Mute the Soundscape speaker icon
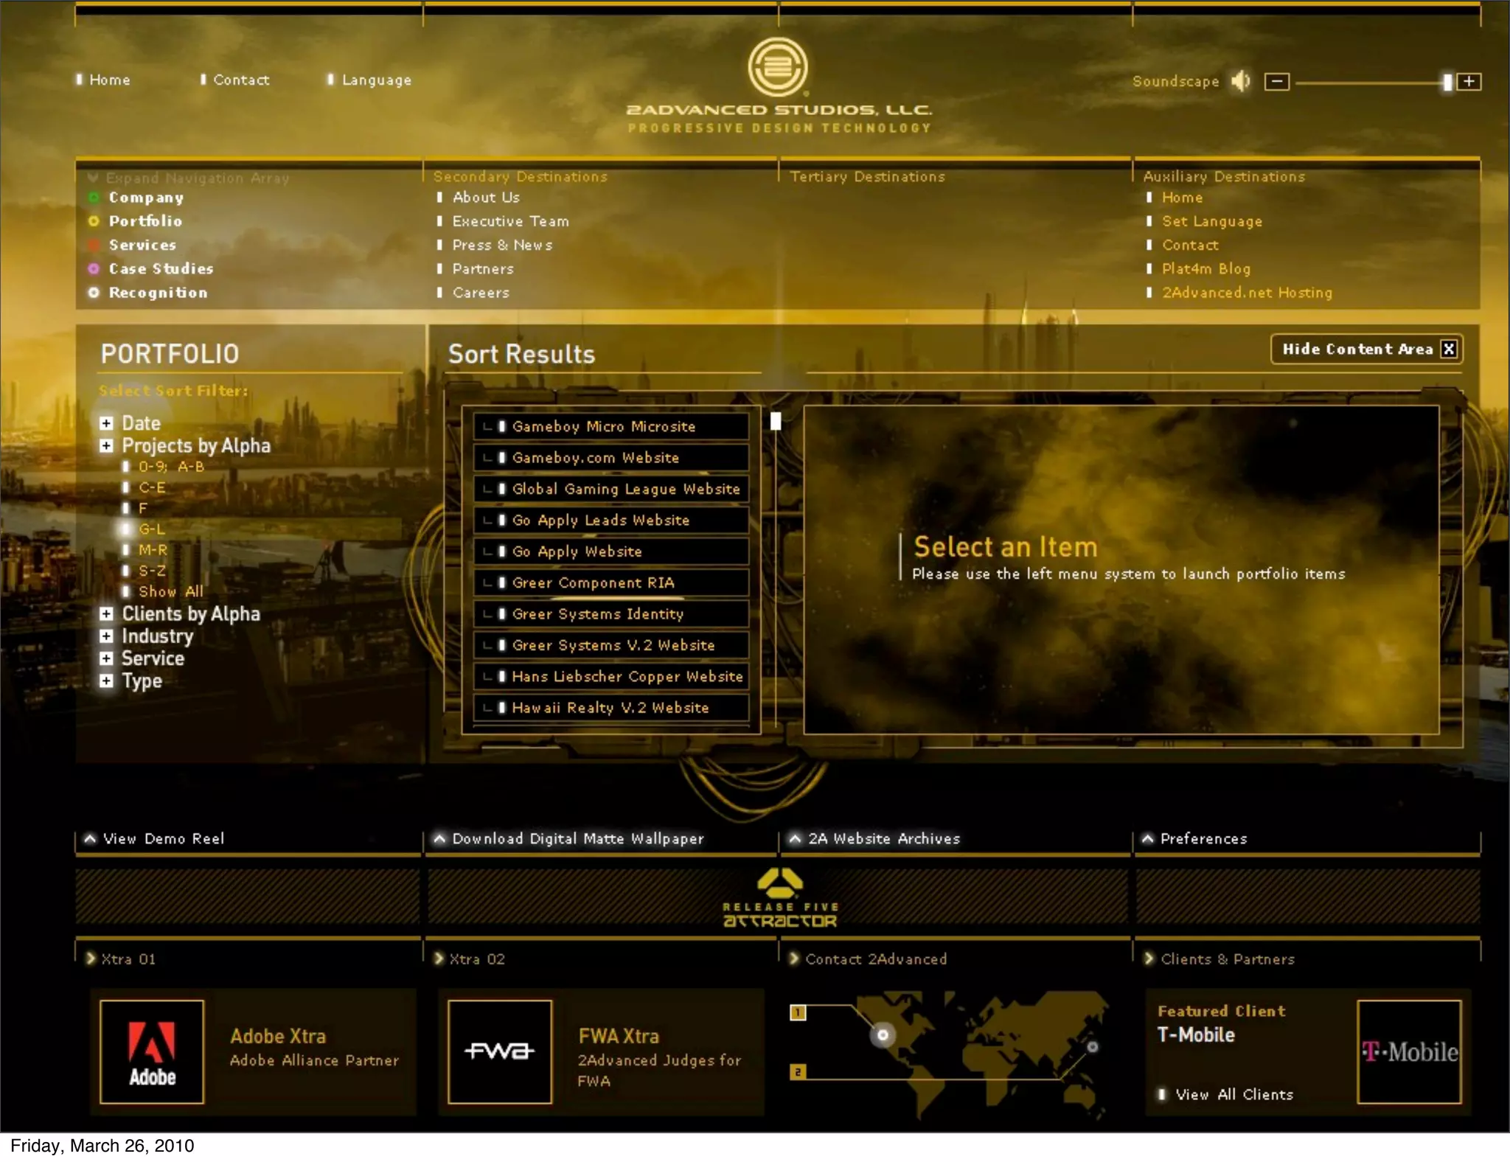Screen dimensions: 1510x1162 (1241, 81)
